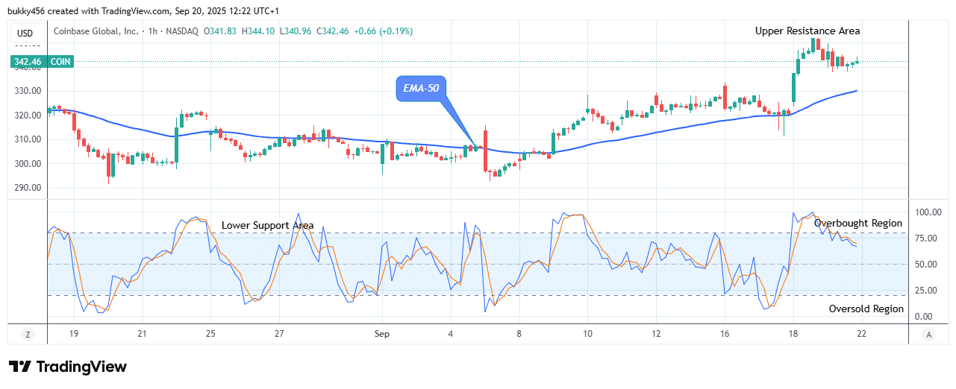Viewport: 956px width, 389px height.
Task: Click the Overbought Region label
Action: coord(858,223)
